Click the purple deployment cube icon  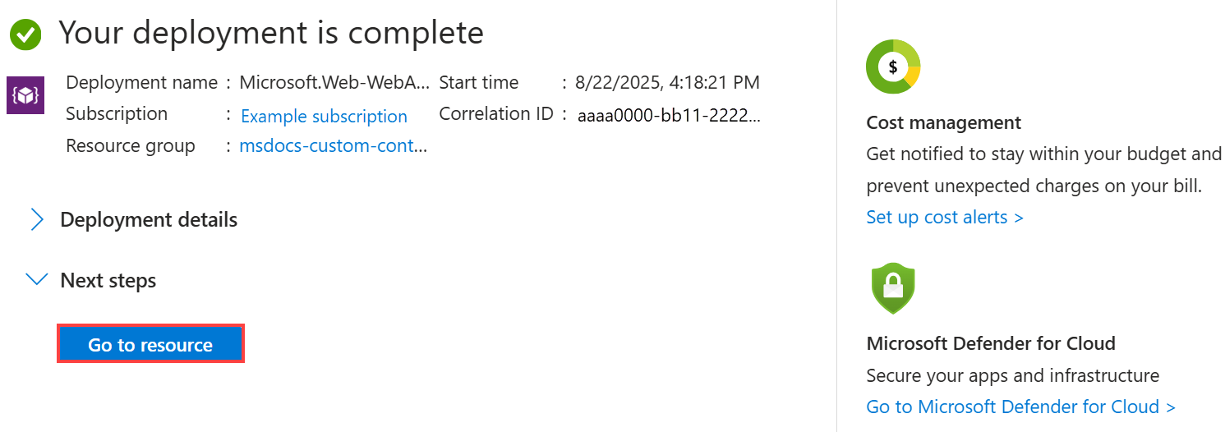click(x=25, y=95)
